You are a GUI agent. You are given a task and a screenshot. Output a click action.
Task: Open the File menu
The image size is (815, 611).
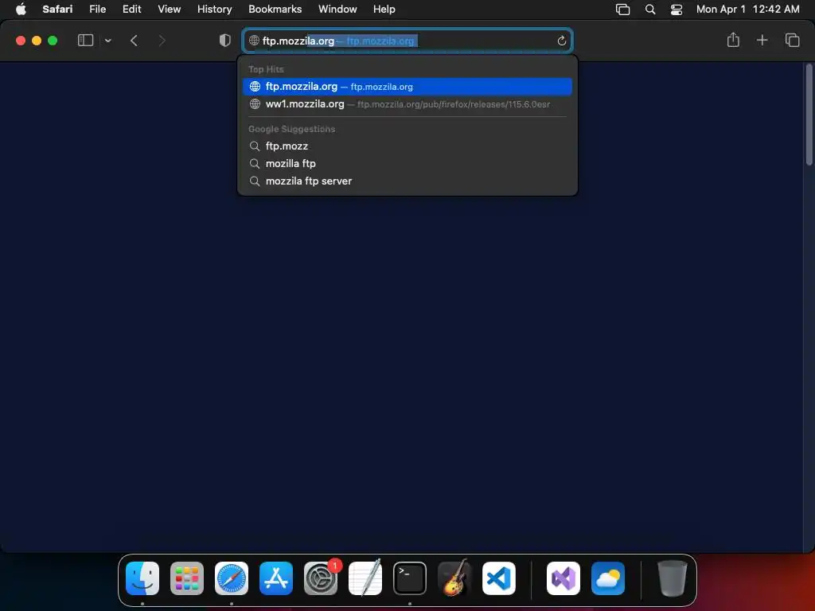point(97,9)
